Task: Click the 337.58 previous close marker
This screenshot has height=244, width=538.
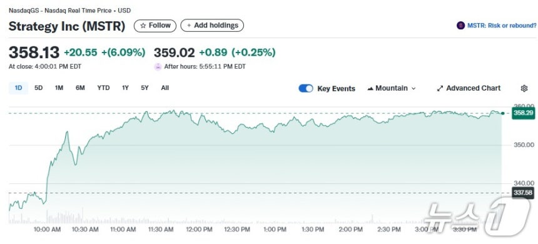Action: click(x=523, y=193)
